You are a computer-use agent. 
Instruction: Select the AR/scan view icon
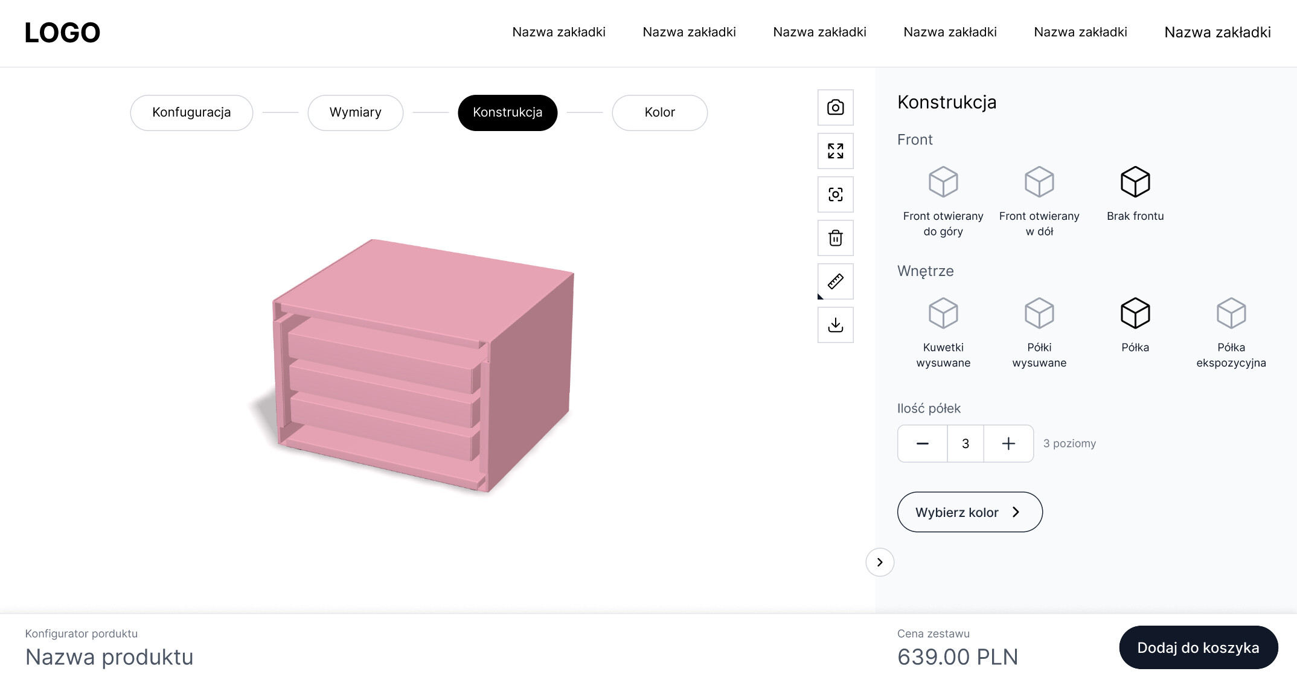(x=835, y=194)
